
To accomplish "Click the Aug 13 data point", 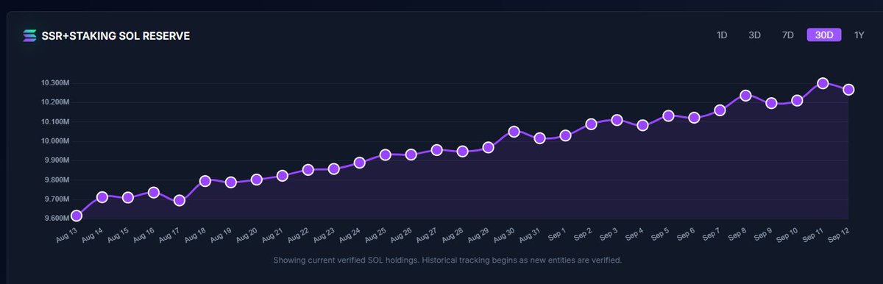I will [x=77, y=216].
